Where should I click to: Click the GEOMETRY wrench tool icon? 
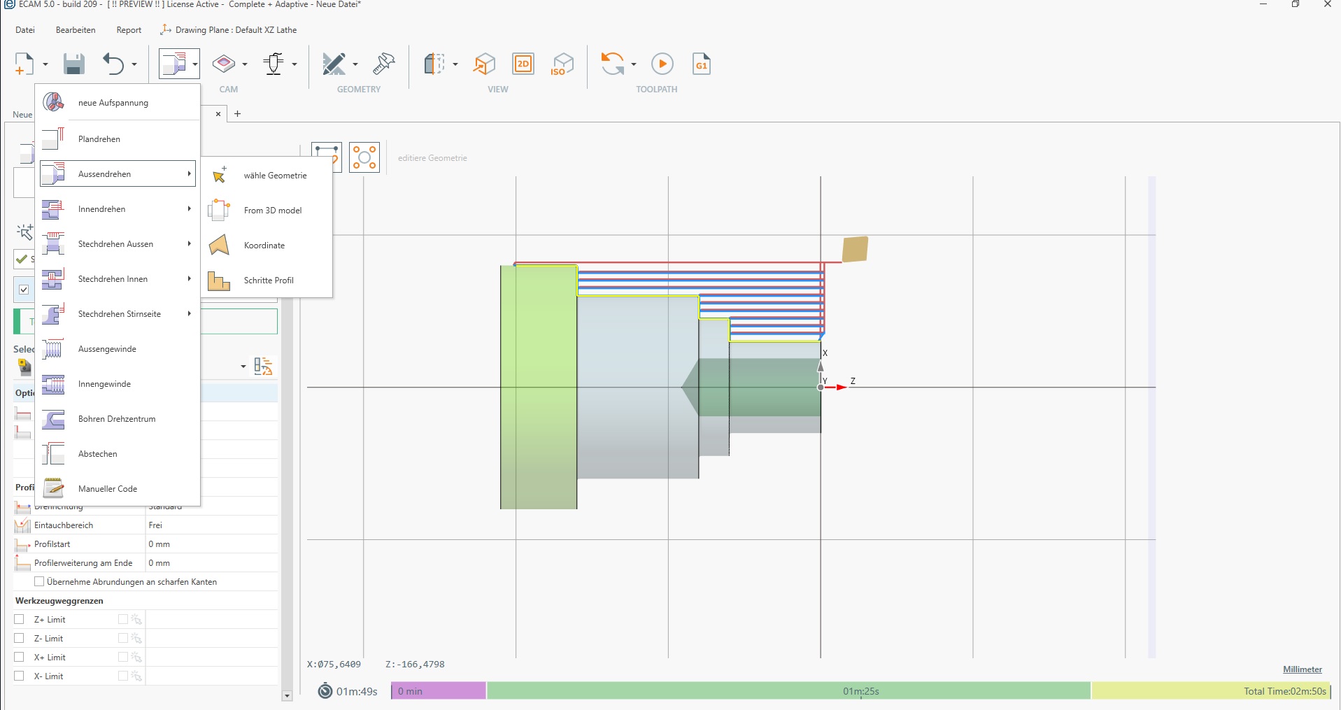[x=383, y=64]
